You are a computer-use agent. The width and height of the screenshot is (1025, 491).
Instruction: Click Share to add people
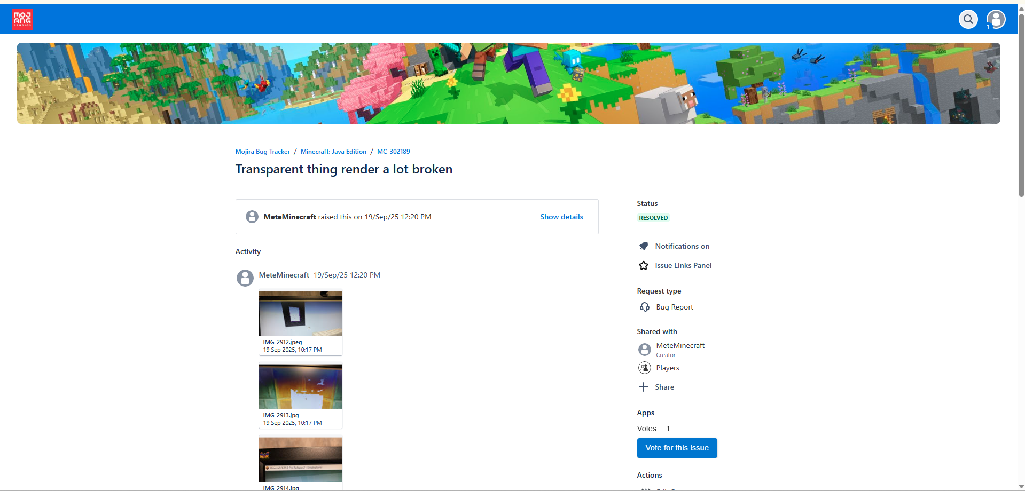(x=664, y=387)
